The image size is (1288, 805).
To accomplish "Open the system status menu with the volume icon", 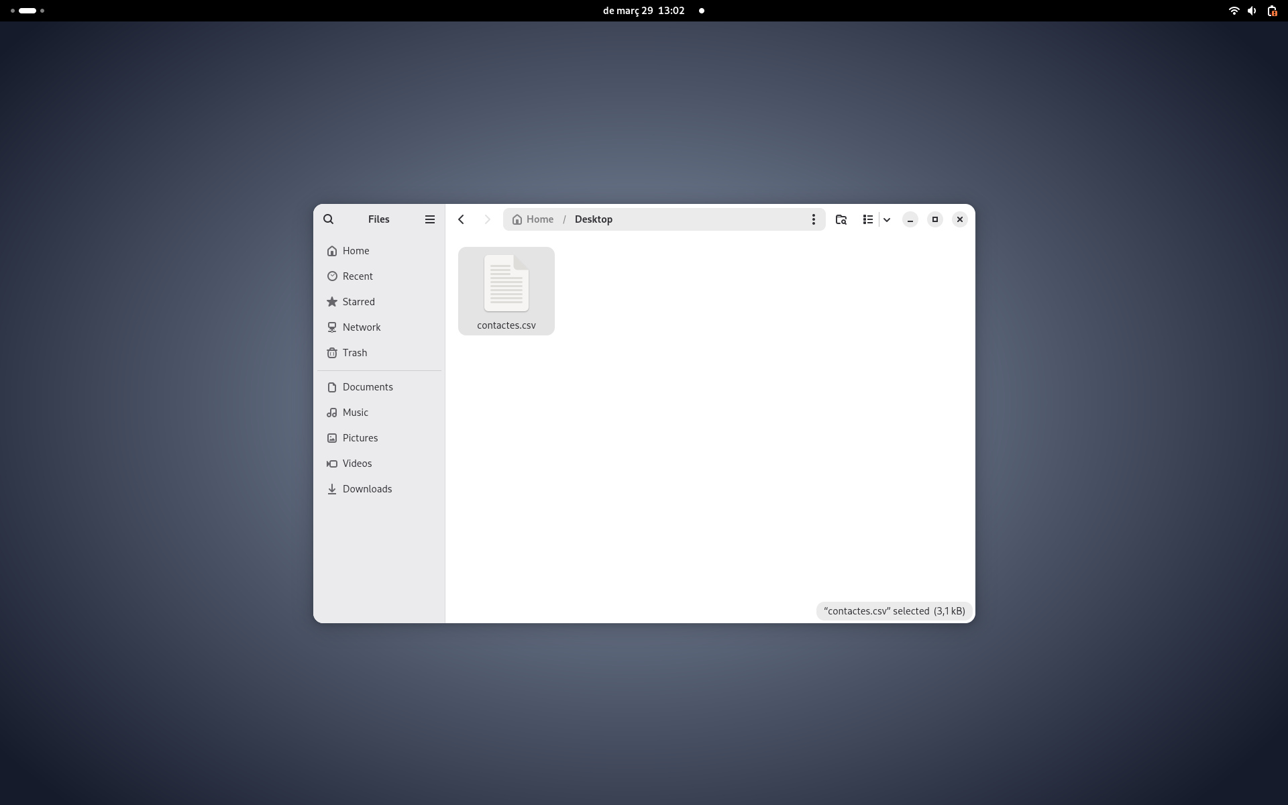I will pyautogui.click(x=1252, y=11).
